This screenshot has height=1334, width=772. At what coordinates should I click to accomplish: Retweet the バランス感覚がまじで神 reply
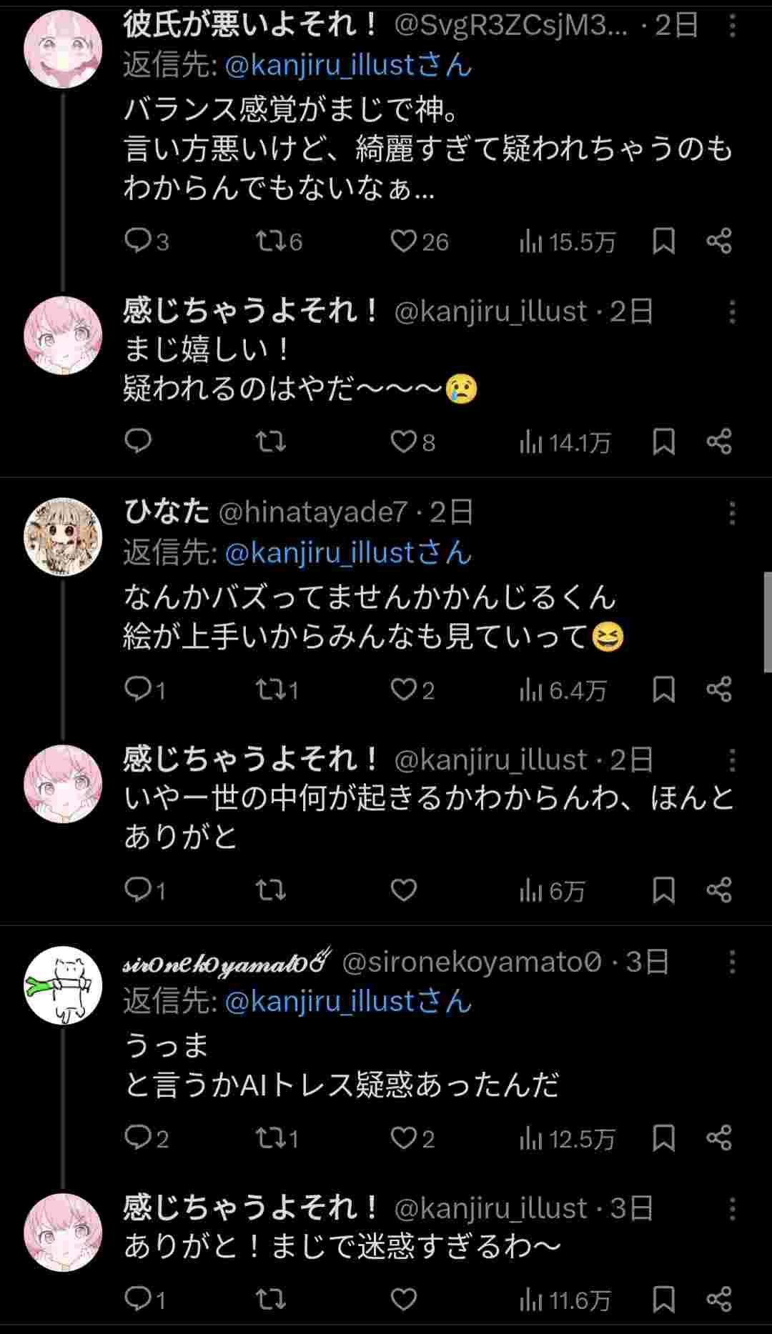point(271,242)
